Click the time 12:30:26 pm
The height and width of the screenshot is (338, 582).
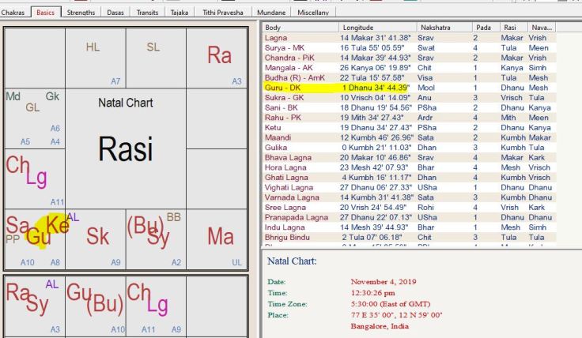[x=372, y=293]
